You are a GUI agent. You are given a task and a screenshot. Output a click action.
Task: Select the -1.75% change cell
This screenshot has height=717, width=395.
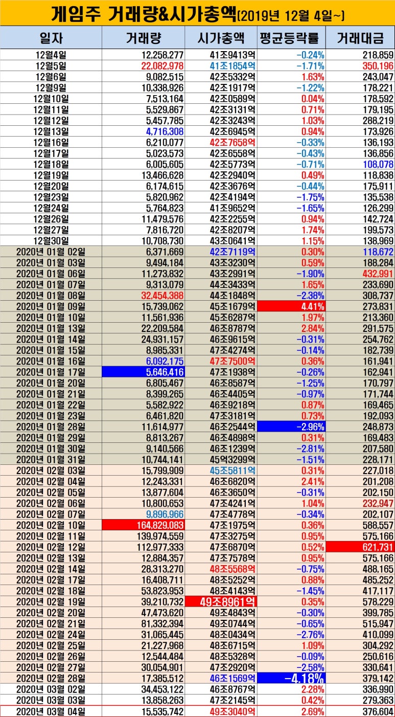coord(310,196)
